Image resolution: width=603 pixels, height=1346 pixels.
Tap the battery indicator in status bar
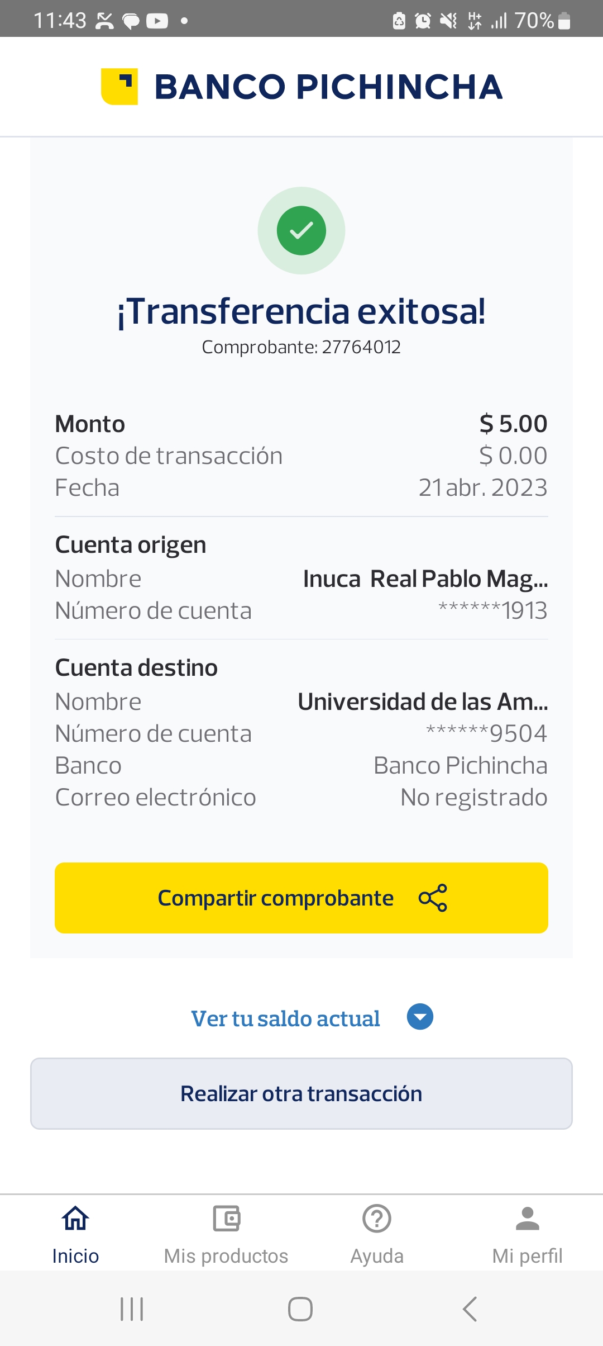click(564, 21)
